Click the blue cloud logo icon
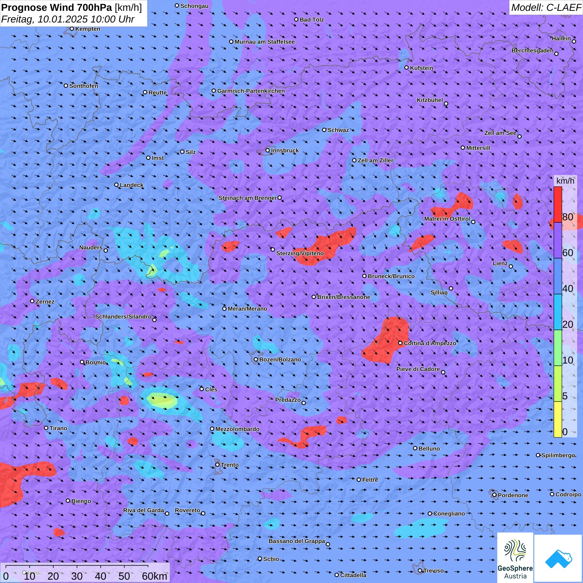 [x=558, y=558]
